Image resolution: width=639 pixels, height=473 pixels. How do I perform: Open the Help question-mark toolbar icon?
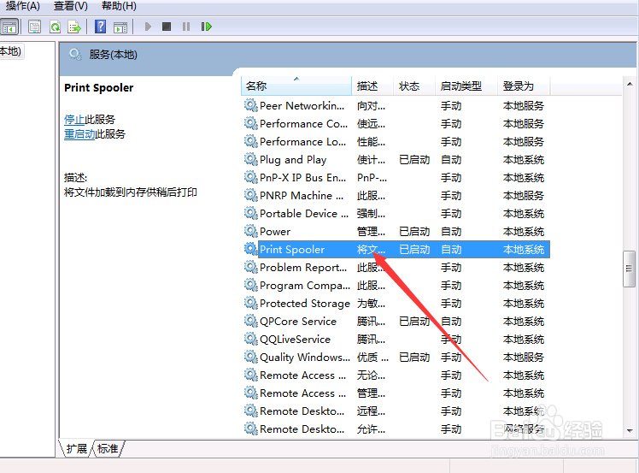[x=100, y=27]
